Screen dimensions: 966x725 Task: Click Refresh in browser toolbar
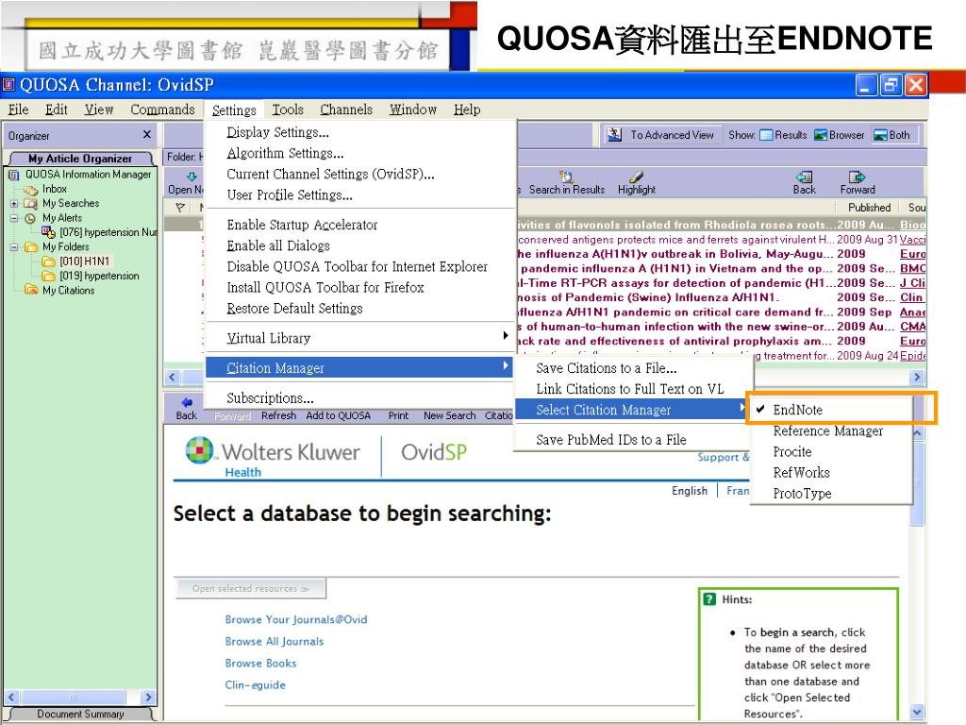tap(278, 415)
